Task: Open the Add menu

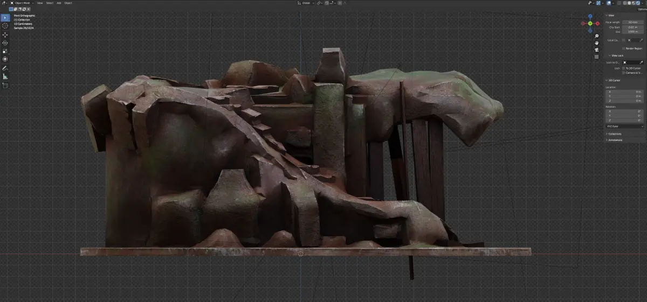Action: coord(59,3)
